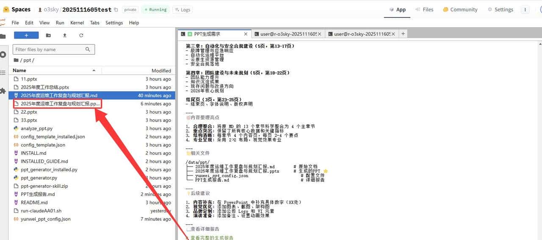This screenshot has width=542, height=240.
Task: Open the Community tab
Action: (460, 9)
